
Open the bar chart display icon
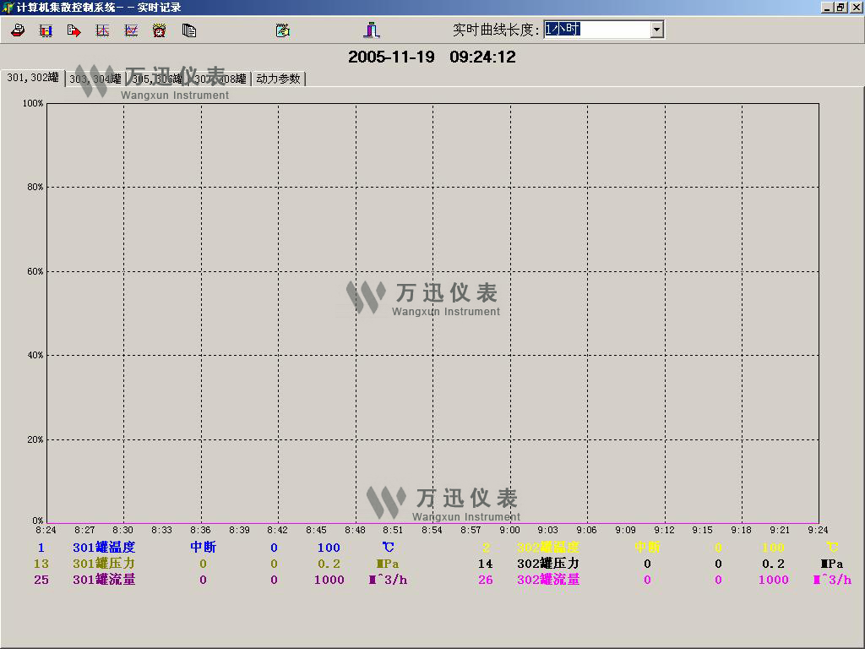(46, 30)
